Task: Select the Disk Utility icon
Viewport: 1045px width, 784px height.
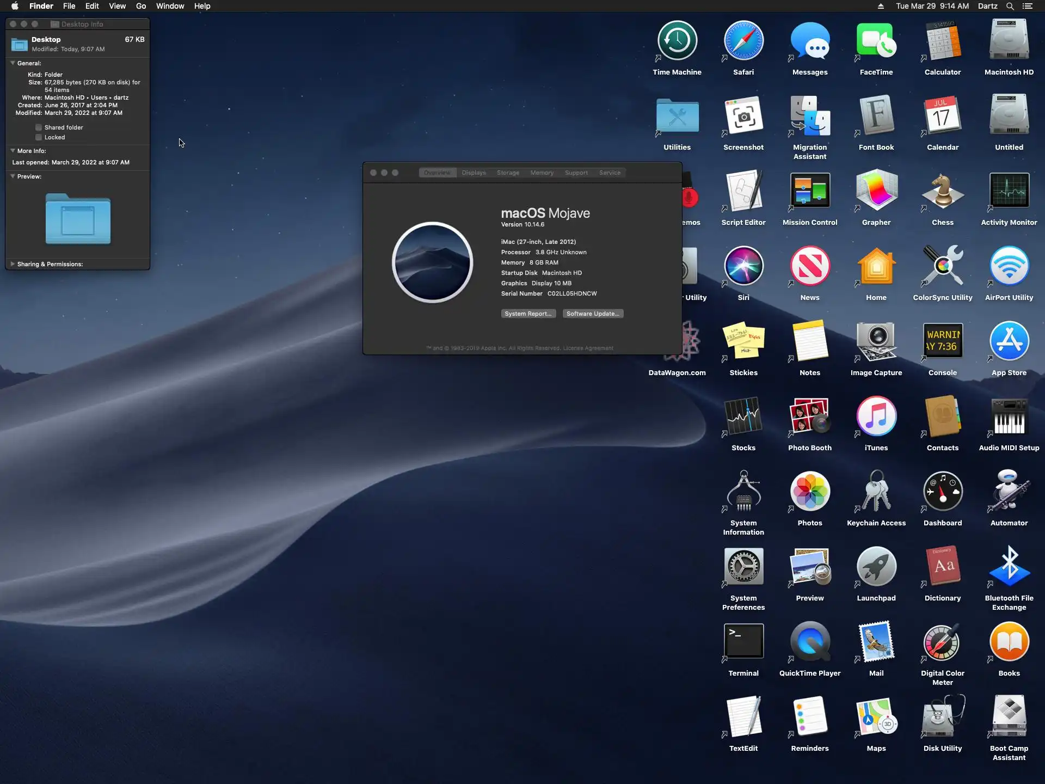Action: click(x=942, y=717)
